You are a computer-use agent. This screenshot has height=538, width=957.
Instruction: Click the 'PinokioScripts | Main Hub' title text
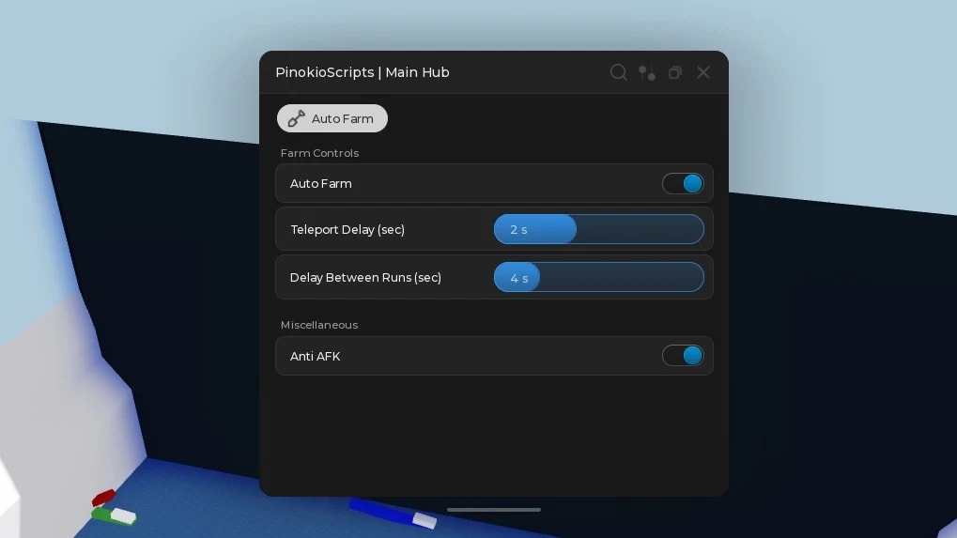coord(363,72)
